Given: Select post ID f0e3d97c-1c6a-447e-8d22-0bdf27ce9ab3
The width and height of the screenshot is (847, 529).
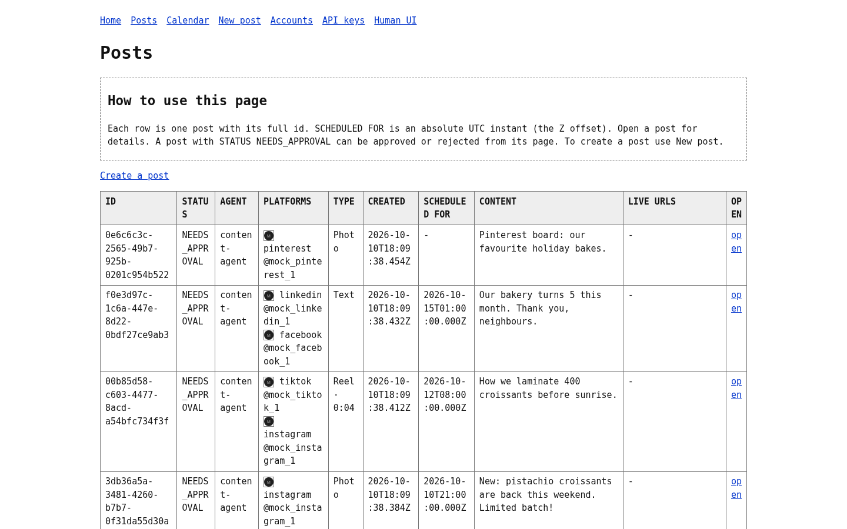Looking at the screenshot, I should [137, 315].
